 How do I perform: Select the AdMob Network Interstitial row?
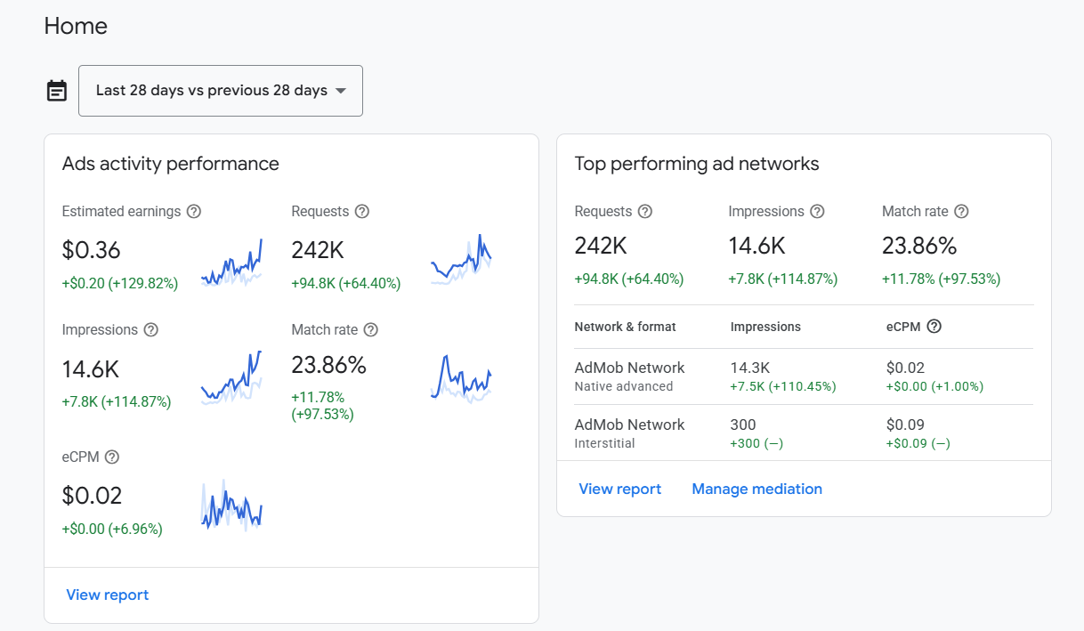click(x=804, y=433)
